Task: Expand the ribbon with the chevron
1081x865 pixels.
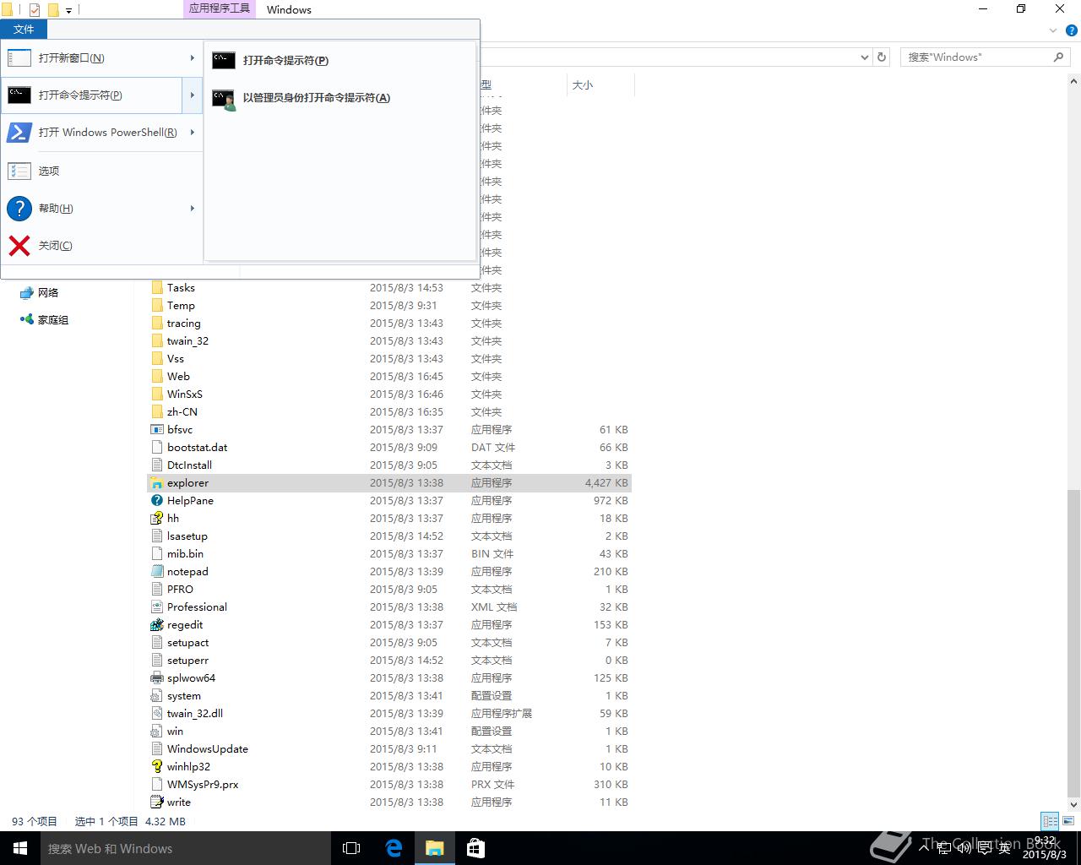Action: point(1053,31)
